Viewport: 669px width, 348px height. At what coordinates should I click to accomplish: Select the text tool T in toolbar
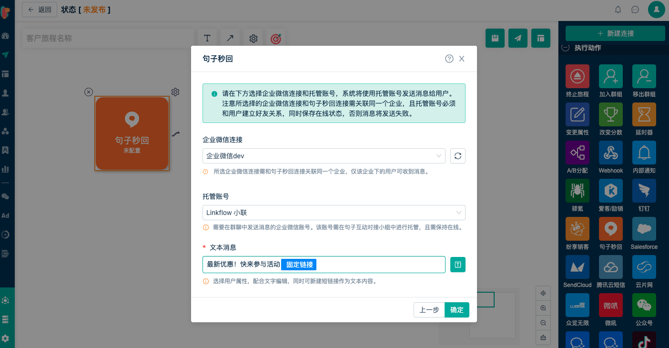click(x=207, y=39)
